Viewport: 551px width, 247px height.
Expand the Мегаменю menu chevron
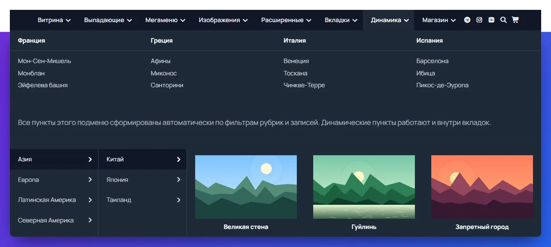(183, 20)
